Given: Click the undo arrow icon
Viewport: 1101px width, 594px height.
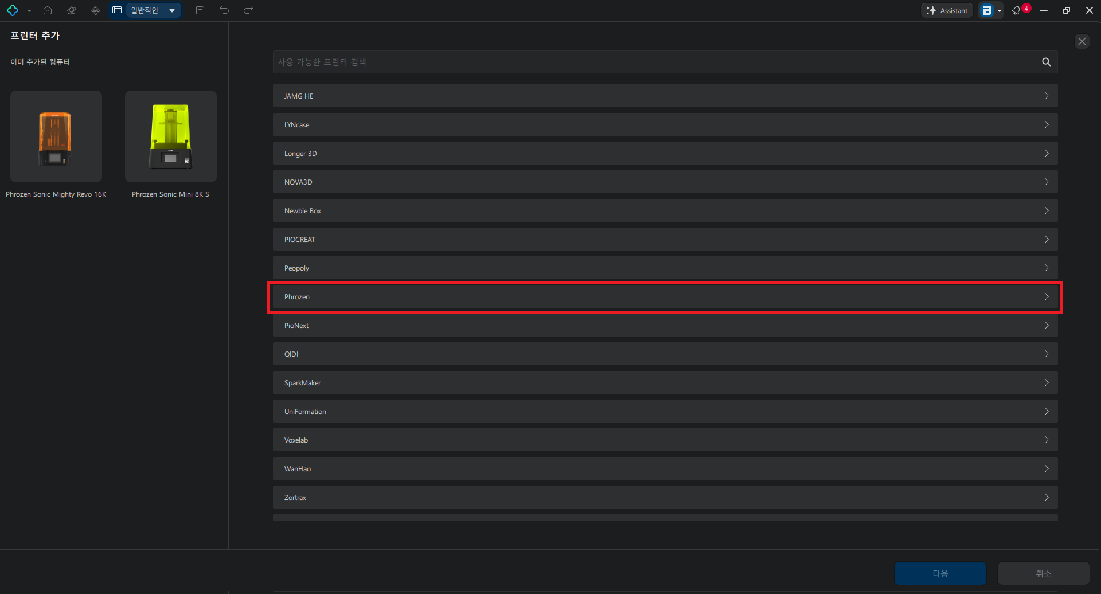Looking at the screenshot, I should pyautogui.click(x=224, y=10).
